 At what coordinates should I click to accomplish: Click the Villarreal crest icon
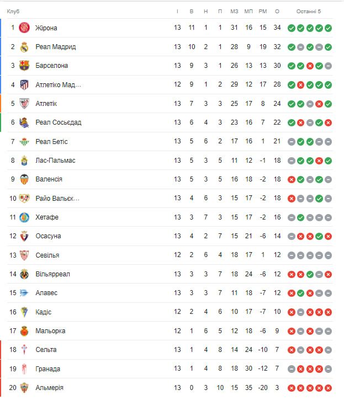pos(24,274)
